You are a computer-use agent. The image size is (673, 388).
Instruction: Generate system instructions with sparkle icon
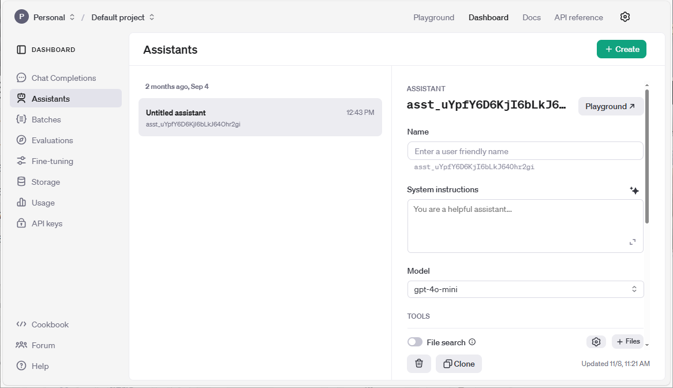tap(634, 190)
